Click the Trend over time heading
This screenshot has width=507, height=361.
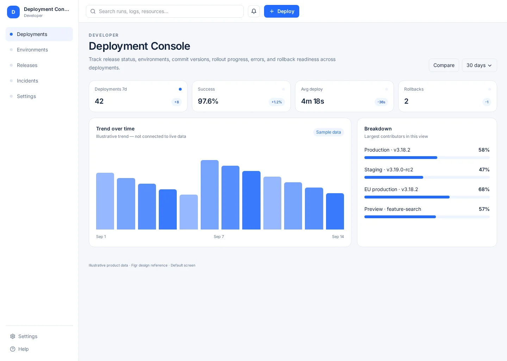pos(115,129)
